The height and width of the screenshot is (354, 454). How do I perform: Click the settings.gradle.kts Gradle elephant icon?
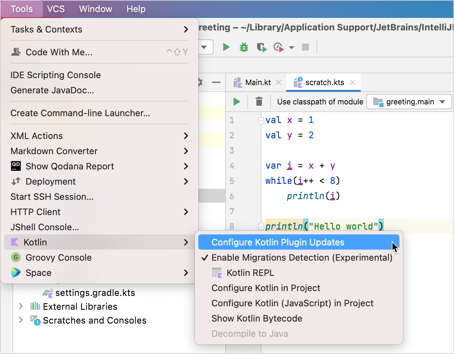coord(48,293)
